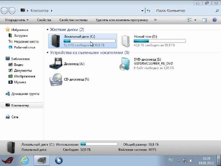
Task: Click the drive icon in the details pane
Action: pyautogui.click(x=11, y=147)
